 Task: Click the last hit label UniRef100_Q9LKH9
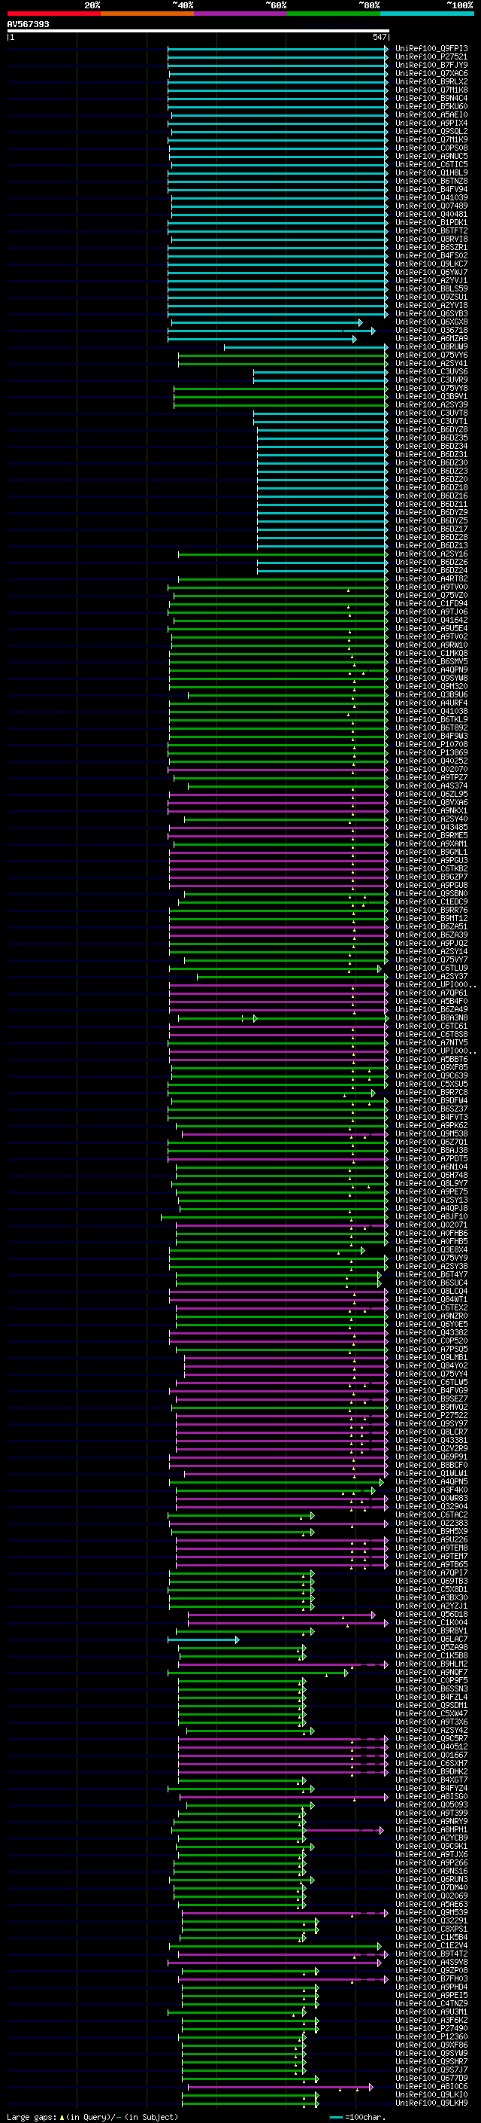pos(431,2103)
